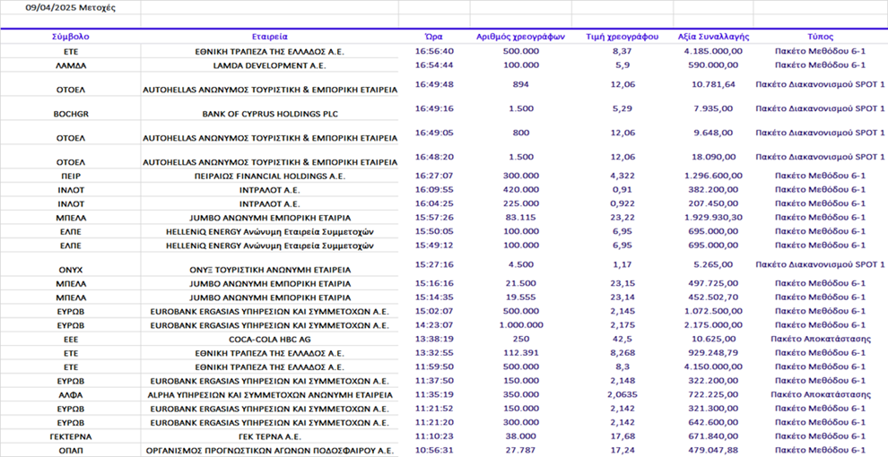
Task: Select the time cell 11:21:52
Action: 434,409
